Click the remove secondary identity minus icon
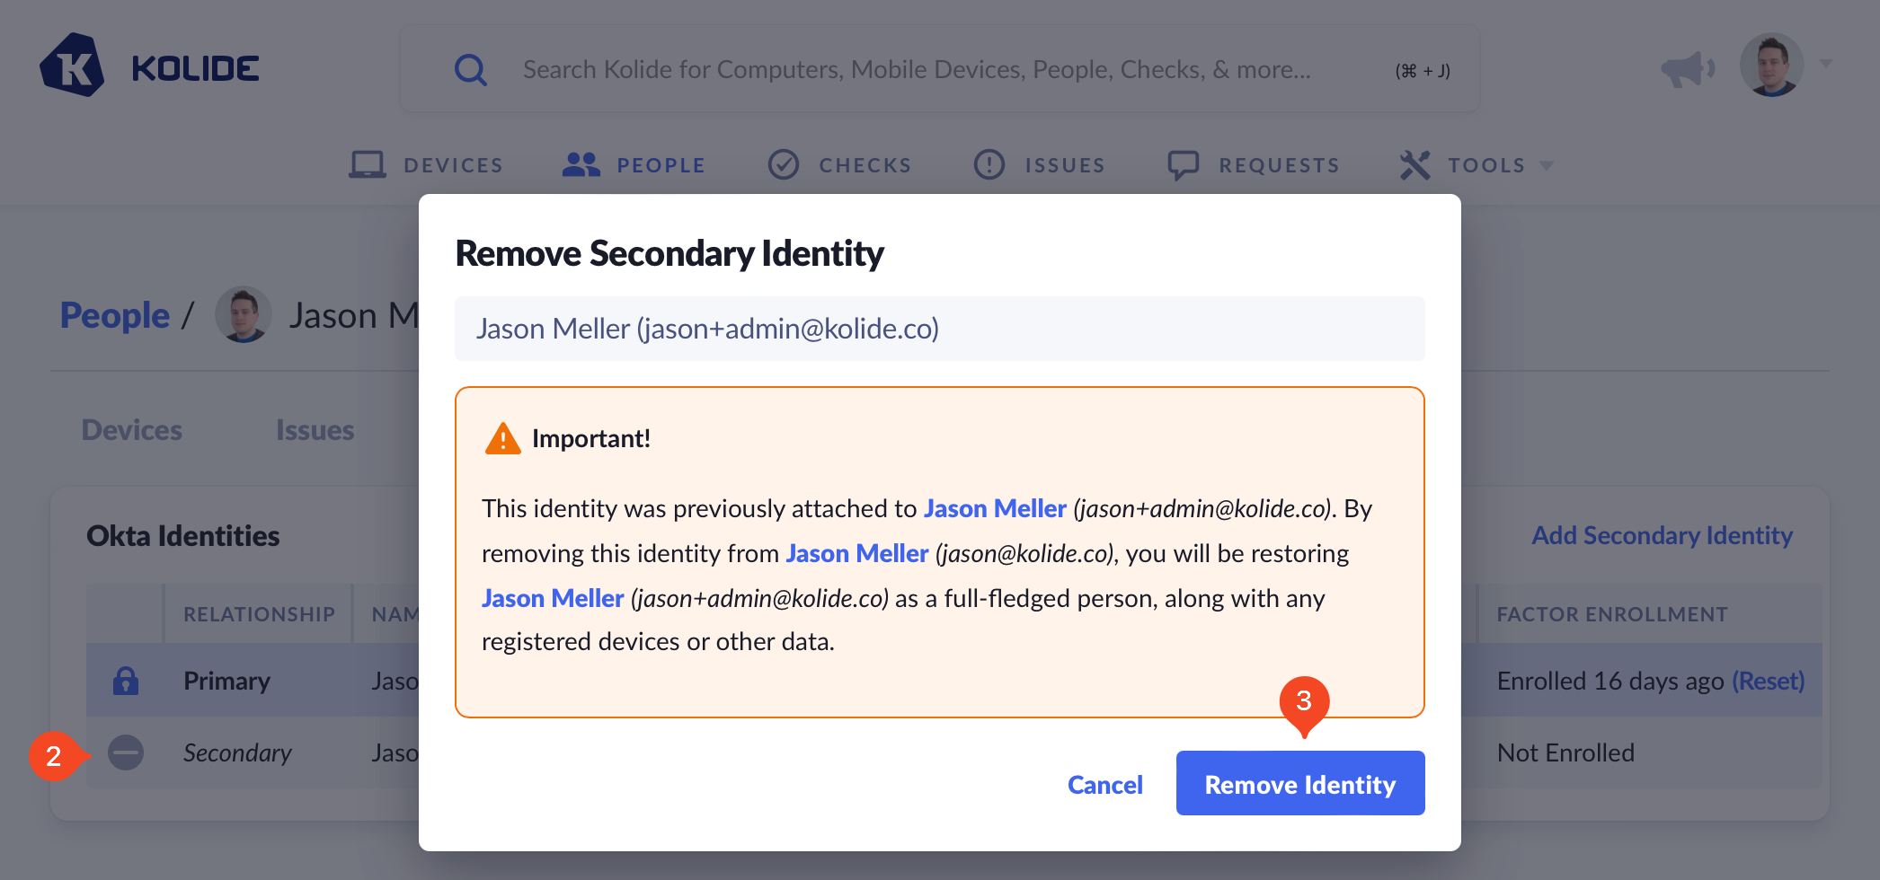This screenshot has height=880, width=1880. (126, 752)
